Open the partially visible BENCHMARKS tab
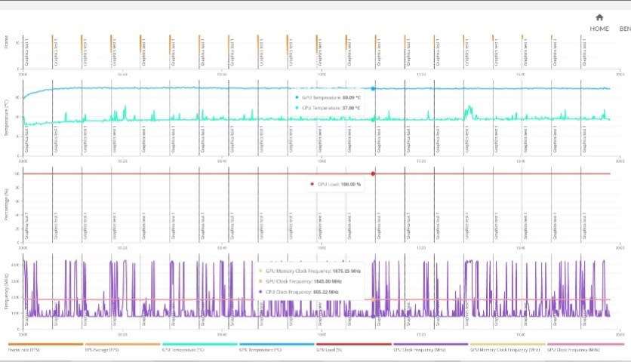 coord(624,29)
